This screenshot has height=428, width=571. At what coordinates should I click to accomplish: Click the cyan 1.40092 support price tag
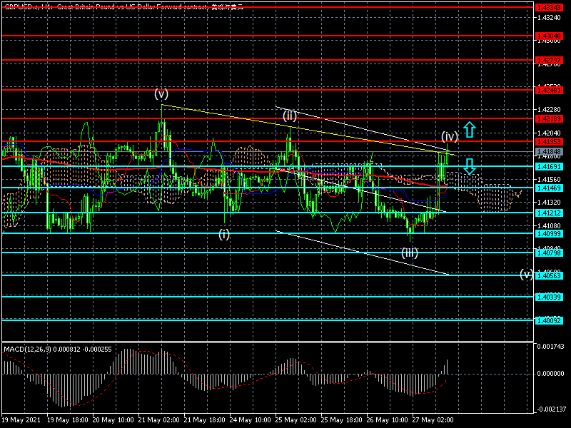548,320
